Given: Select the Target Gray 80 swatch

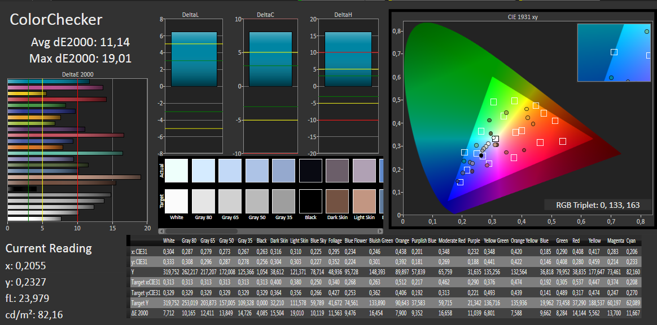Looking at the screenshot, I should (x=203, y=201).
